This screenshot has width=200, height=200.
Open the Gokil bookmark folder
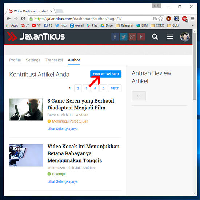tap(173, 25)
